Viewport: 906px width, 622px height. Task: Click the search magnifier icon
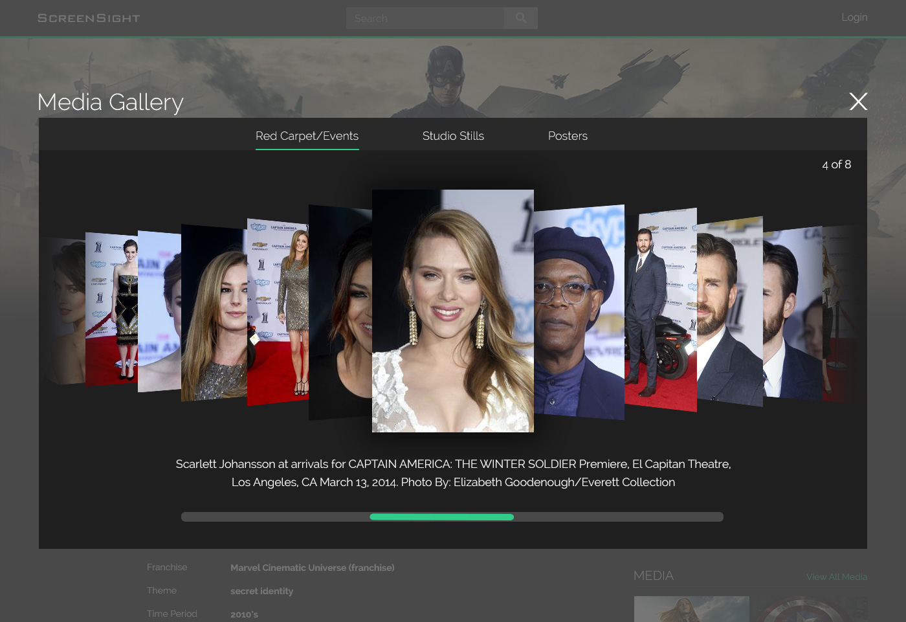pos(521,18)
